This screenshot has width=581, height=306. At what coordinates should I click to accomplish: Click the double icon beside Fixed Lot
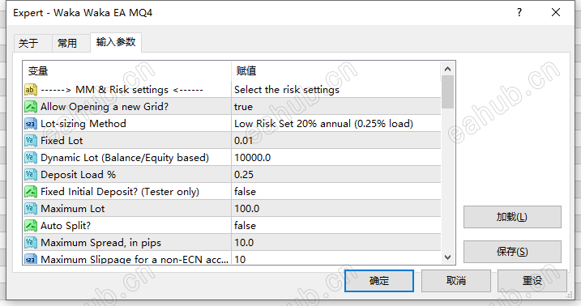click(x=30, y=141)
